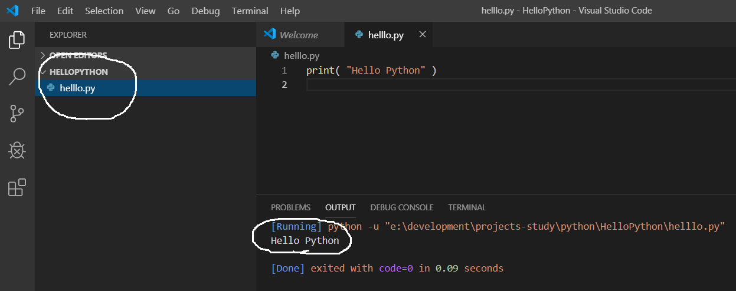Open the Source Control view
The height and width of the screenshot is (291, 736).
17,113
